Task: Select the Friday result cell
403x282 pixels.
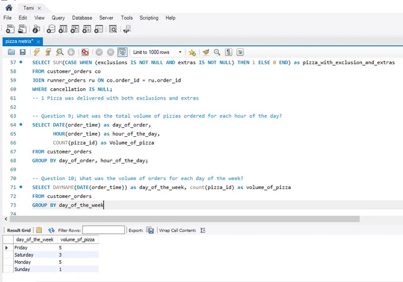Action: coord(35,248)
